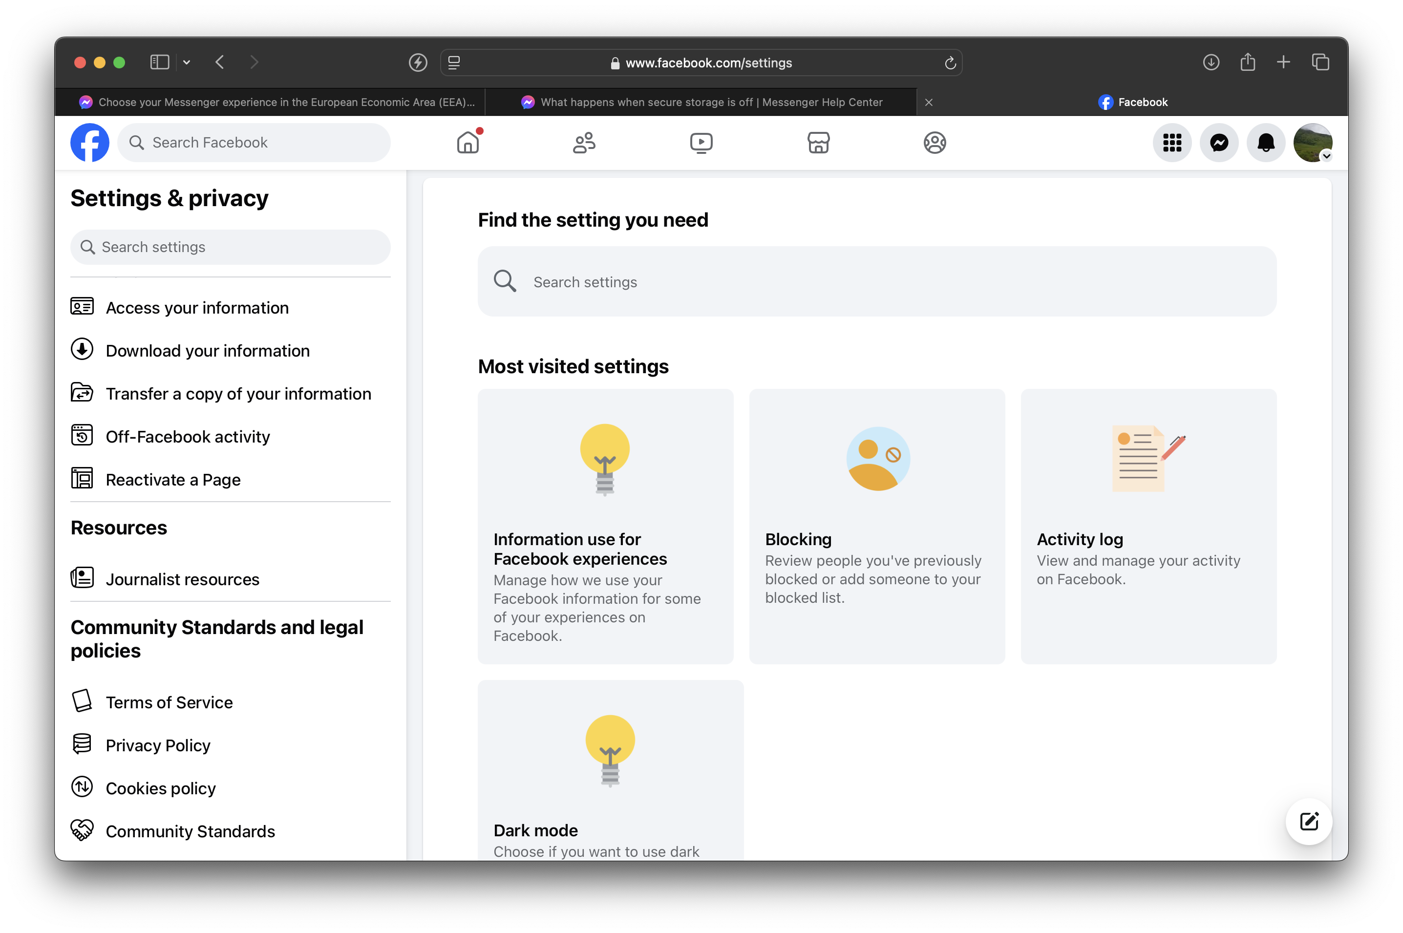Open Privacy Policy link
The height and width of the screenshot is (933, 1403).
pyautogui.click(x=157, y=744)
